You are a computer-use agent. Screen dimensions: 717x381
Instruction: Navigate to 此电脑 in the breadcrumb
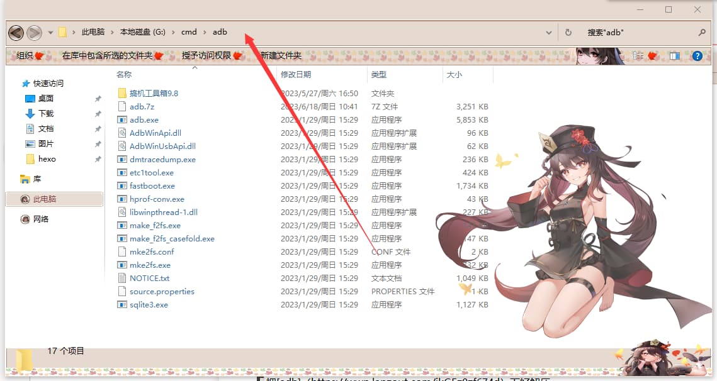point(93,32)
